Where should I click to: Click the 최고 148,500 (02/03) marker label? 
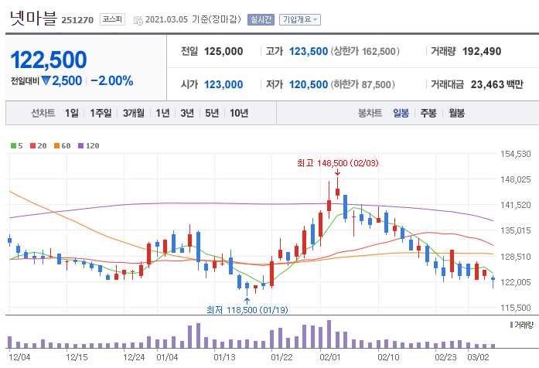coord(338,163)
